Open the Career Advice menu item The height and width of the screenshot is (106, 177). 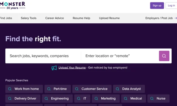tap(54, 18)
